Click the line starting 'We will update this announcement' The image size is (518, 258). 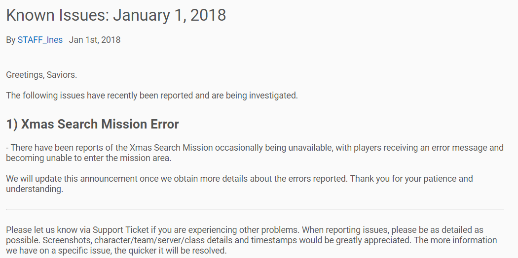coord(239,179)
